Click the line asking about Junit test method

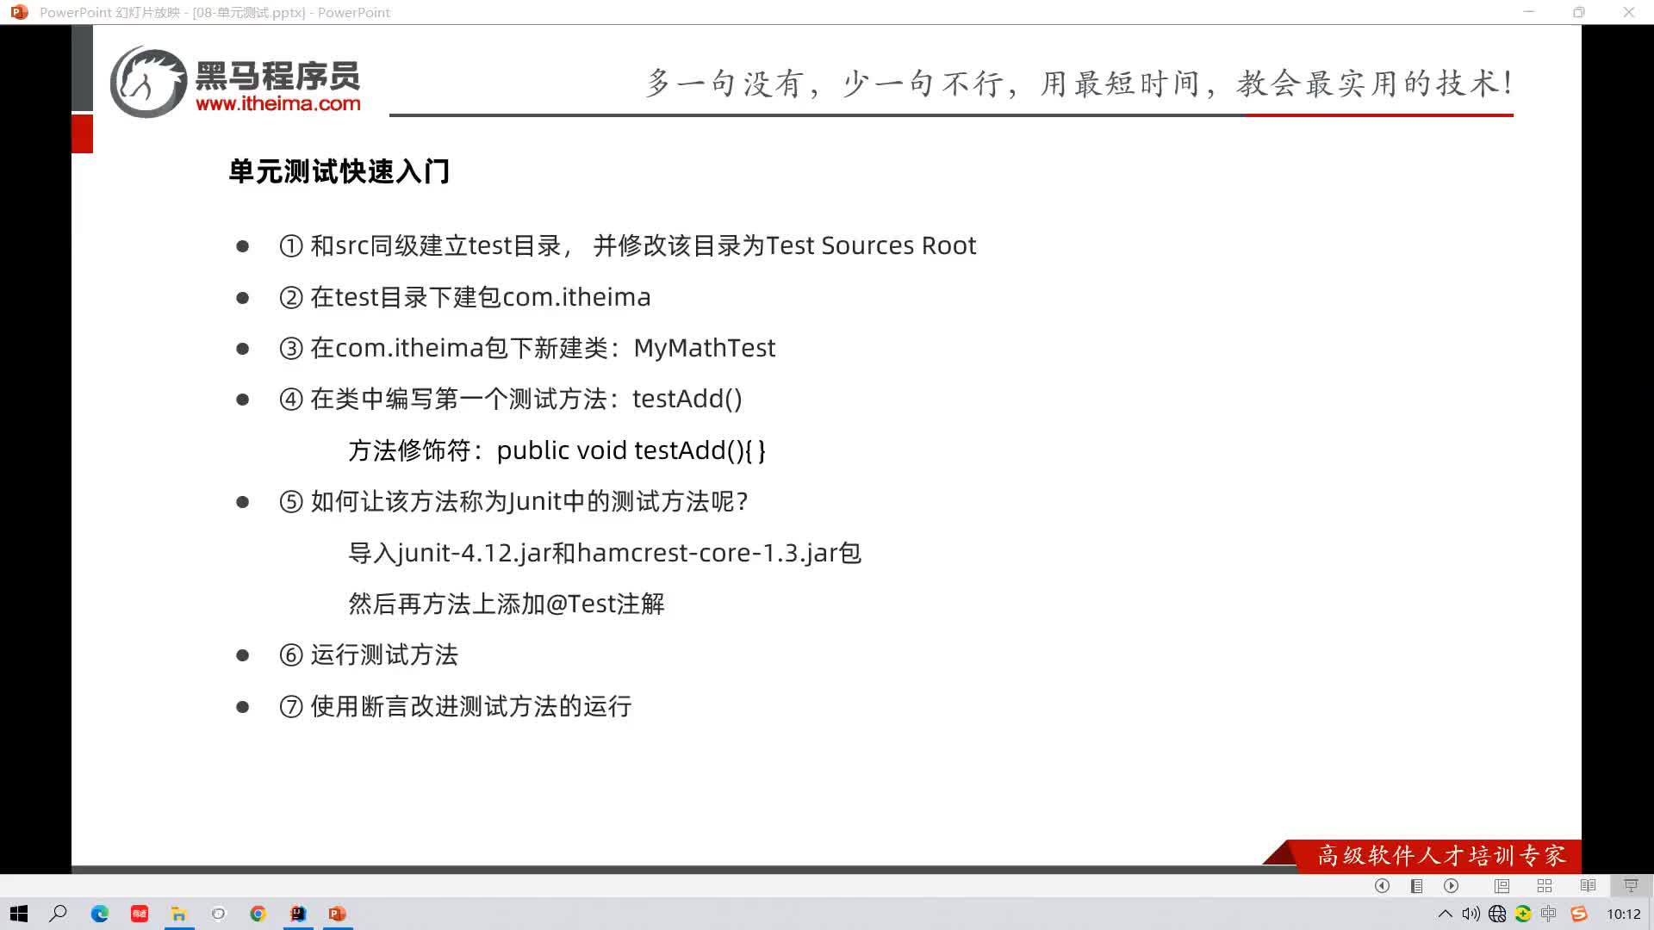pos(513,501)
